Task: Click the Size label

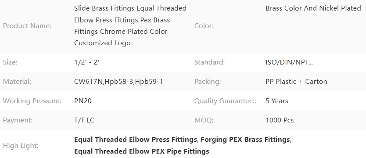Action: tap(10, 62)
